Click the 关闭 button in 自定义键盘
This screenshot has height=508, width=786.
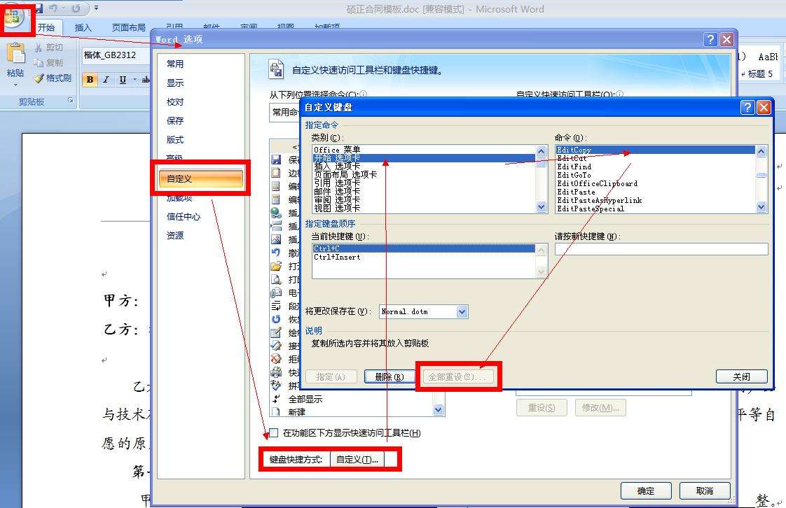tap(741, 377)
